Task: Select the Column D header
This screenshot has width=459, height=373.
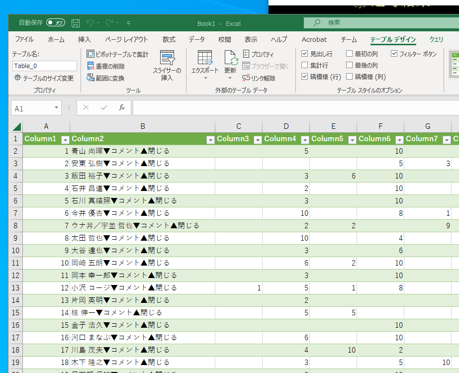Action: pyautogui.click(x=286, y=126)
